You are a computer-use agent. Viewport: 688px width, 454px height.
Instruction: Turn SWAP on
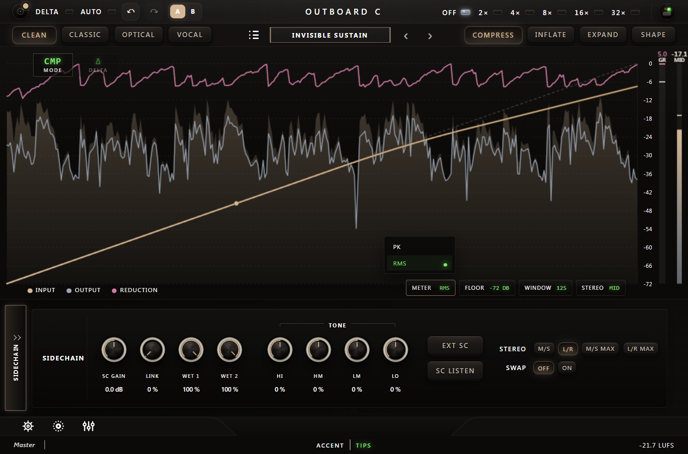click(x=567, y=368)
